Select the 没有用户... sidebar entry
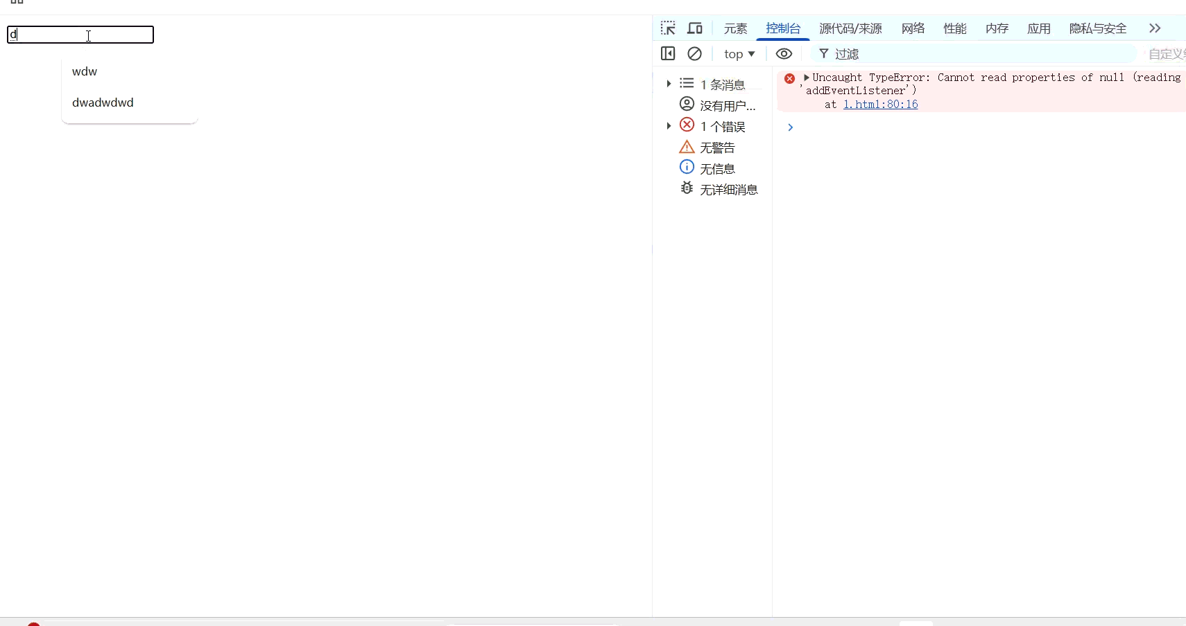Screen dimensions: 1186x626 728,105
